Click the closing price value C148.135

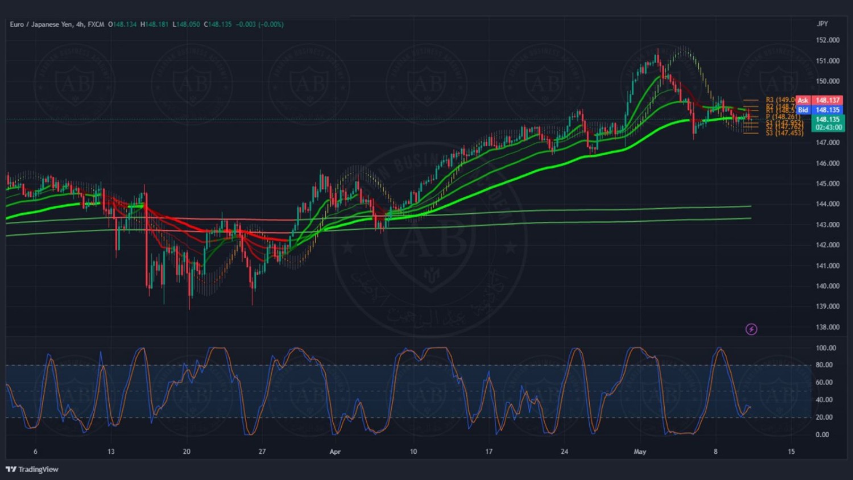tap(218, 24)
